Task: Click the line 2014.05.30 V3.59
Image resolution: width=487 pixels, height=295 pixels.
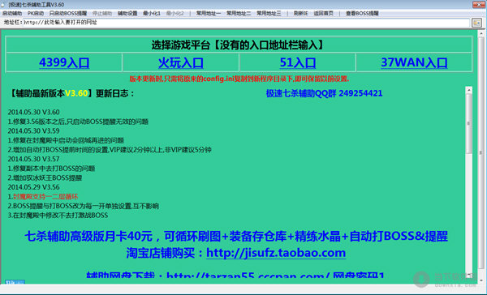Action: (x=33, y=131)
